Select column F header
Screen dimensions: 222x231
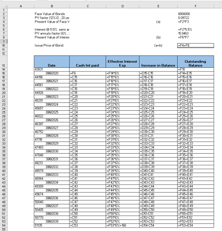click(x=196, y=6)
